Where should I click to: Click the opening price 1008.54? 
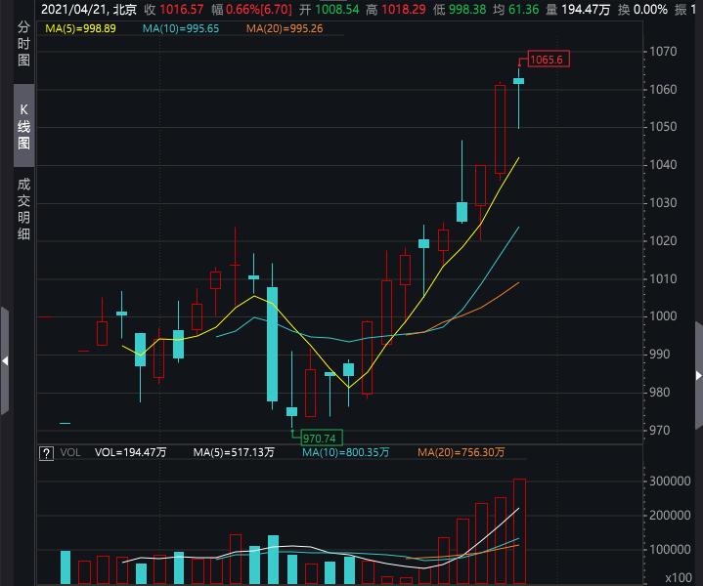(x=337, y=10)
